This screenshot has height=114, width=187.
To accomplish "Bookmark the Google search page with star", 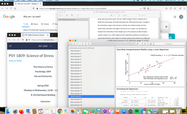I will click(148, 8).
